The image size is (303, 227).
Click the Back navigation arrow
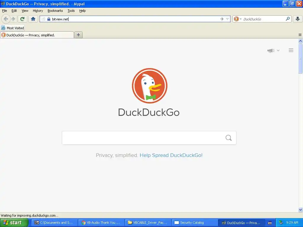point(6,19)
